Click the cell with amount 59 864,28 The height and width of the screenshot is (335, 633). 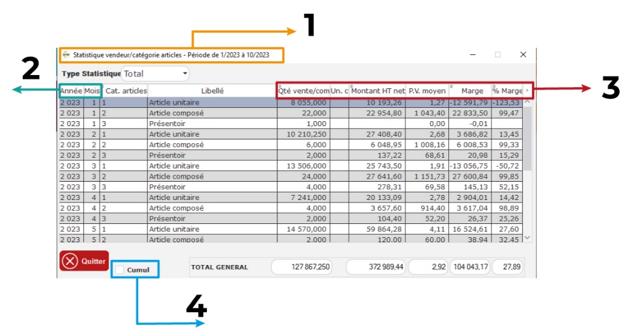377,229
